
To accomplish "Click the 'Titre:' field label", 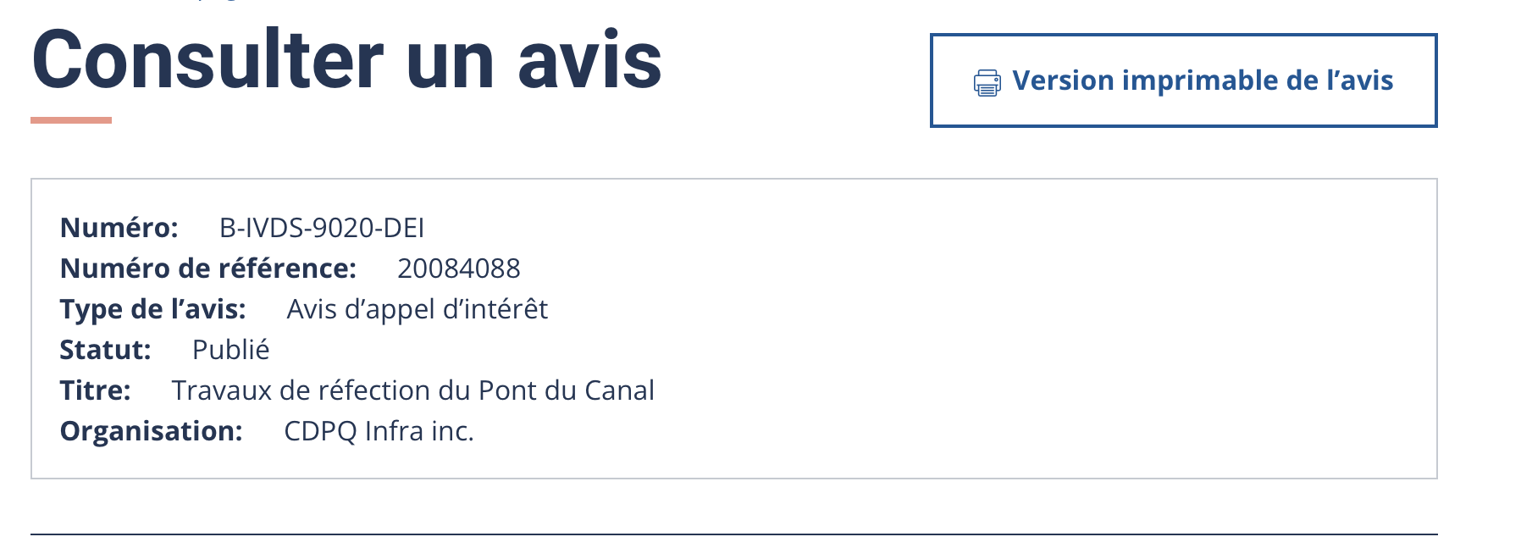I will coord(95,390).
